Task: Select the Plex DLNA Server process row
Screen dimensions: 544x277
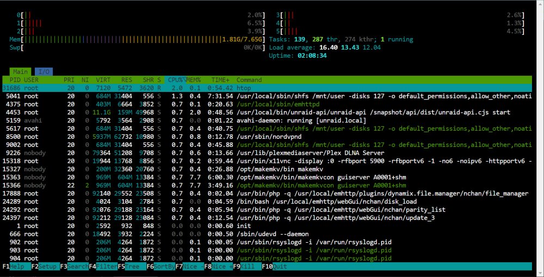Action: point(267,153)
